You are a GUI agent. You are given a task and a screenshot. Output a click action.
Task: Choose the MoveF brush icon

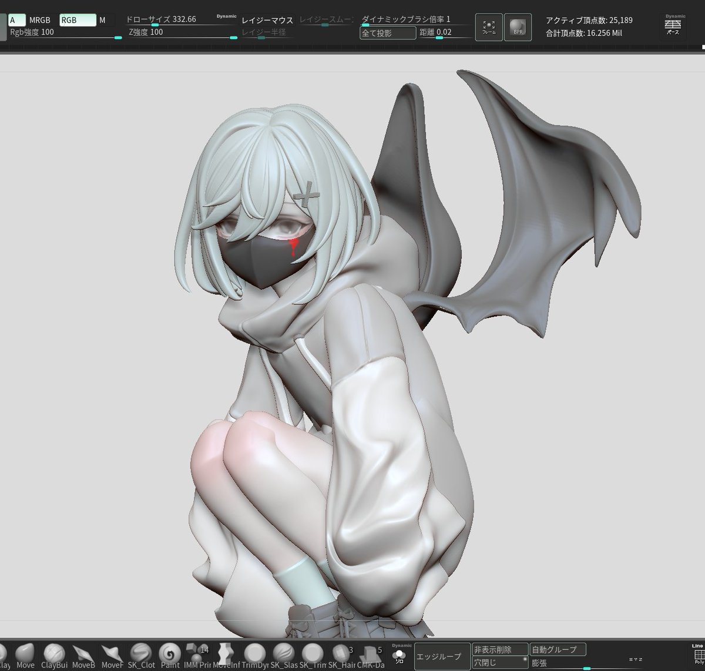[x=112, y=656]
